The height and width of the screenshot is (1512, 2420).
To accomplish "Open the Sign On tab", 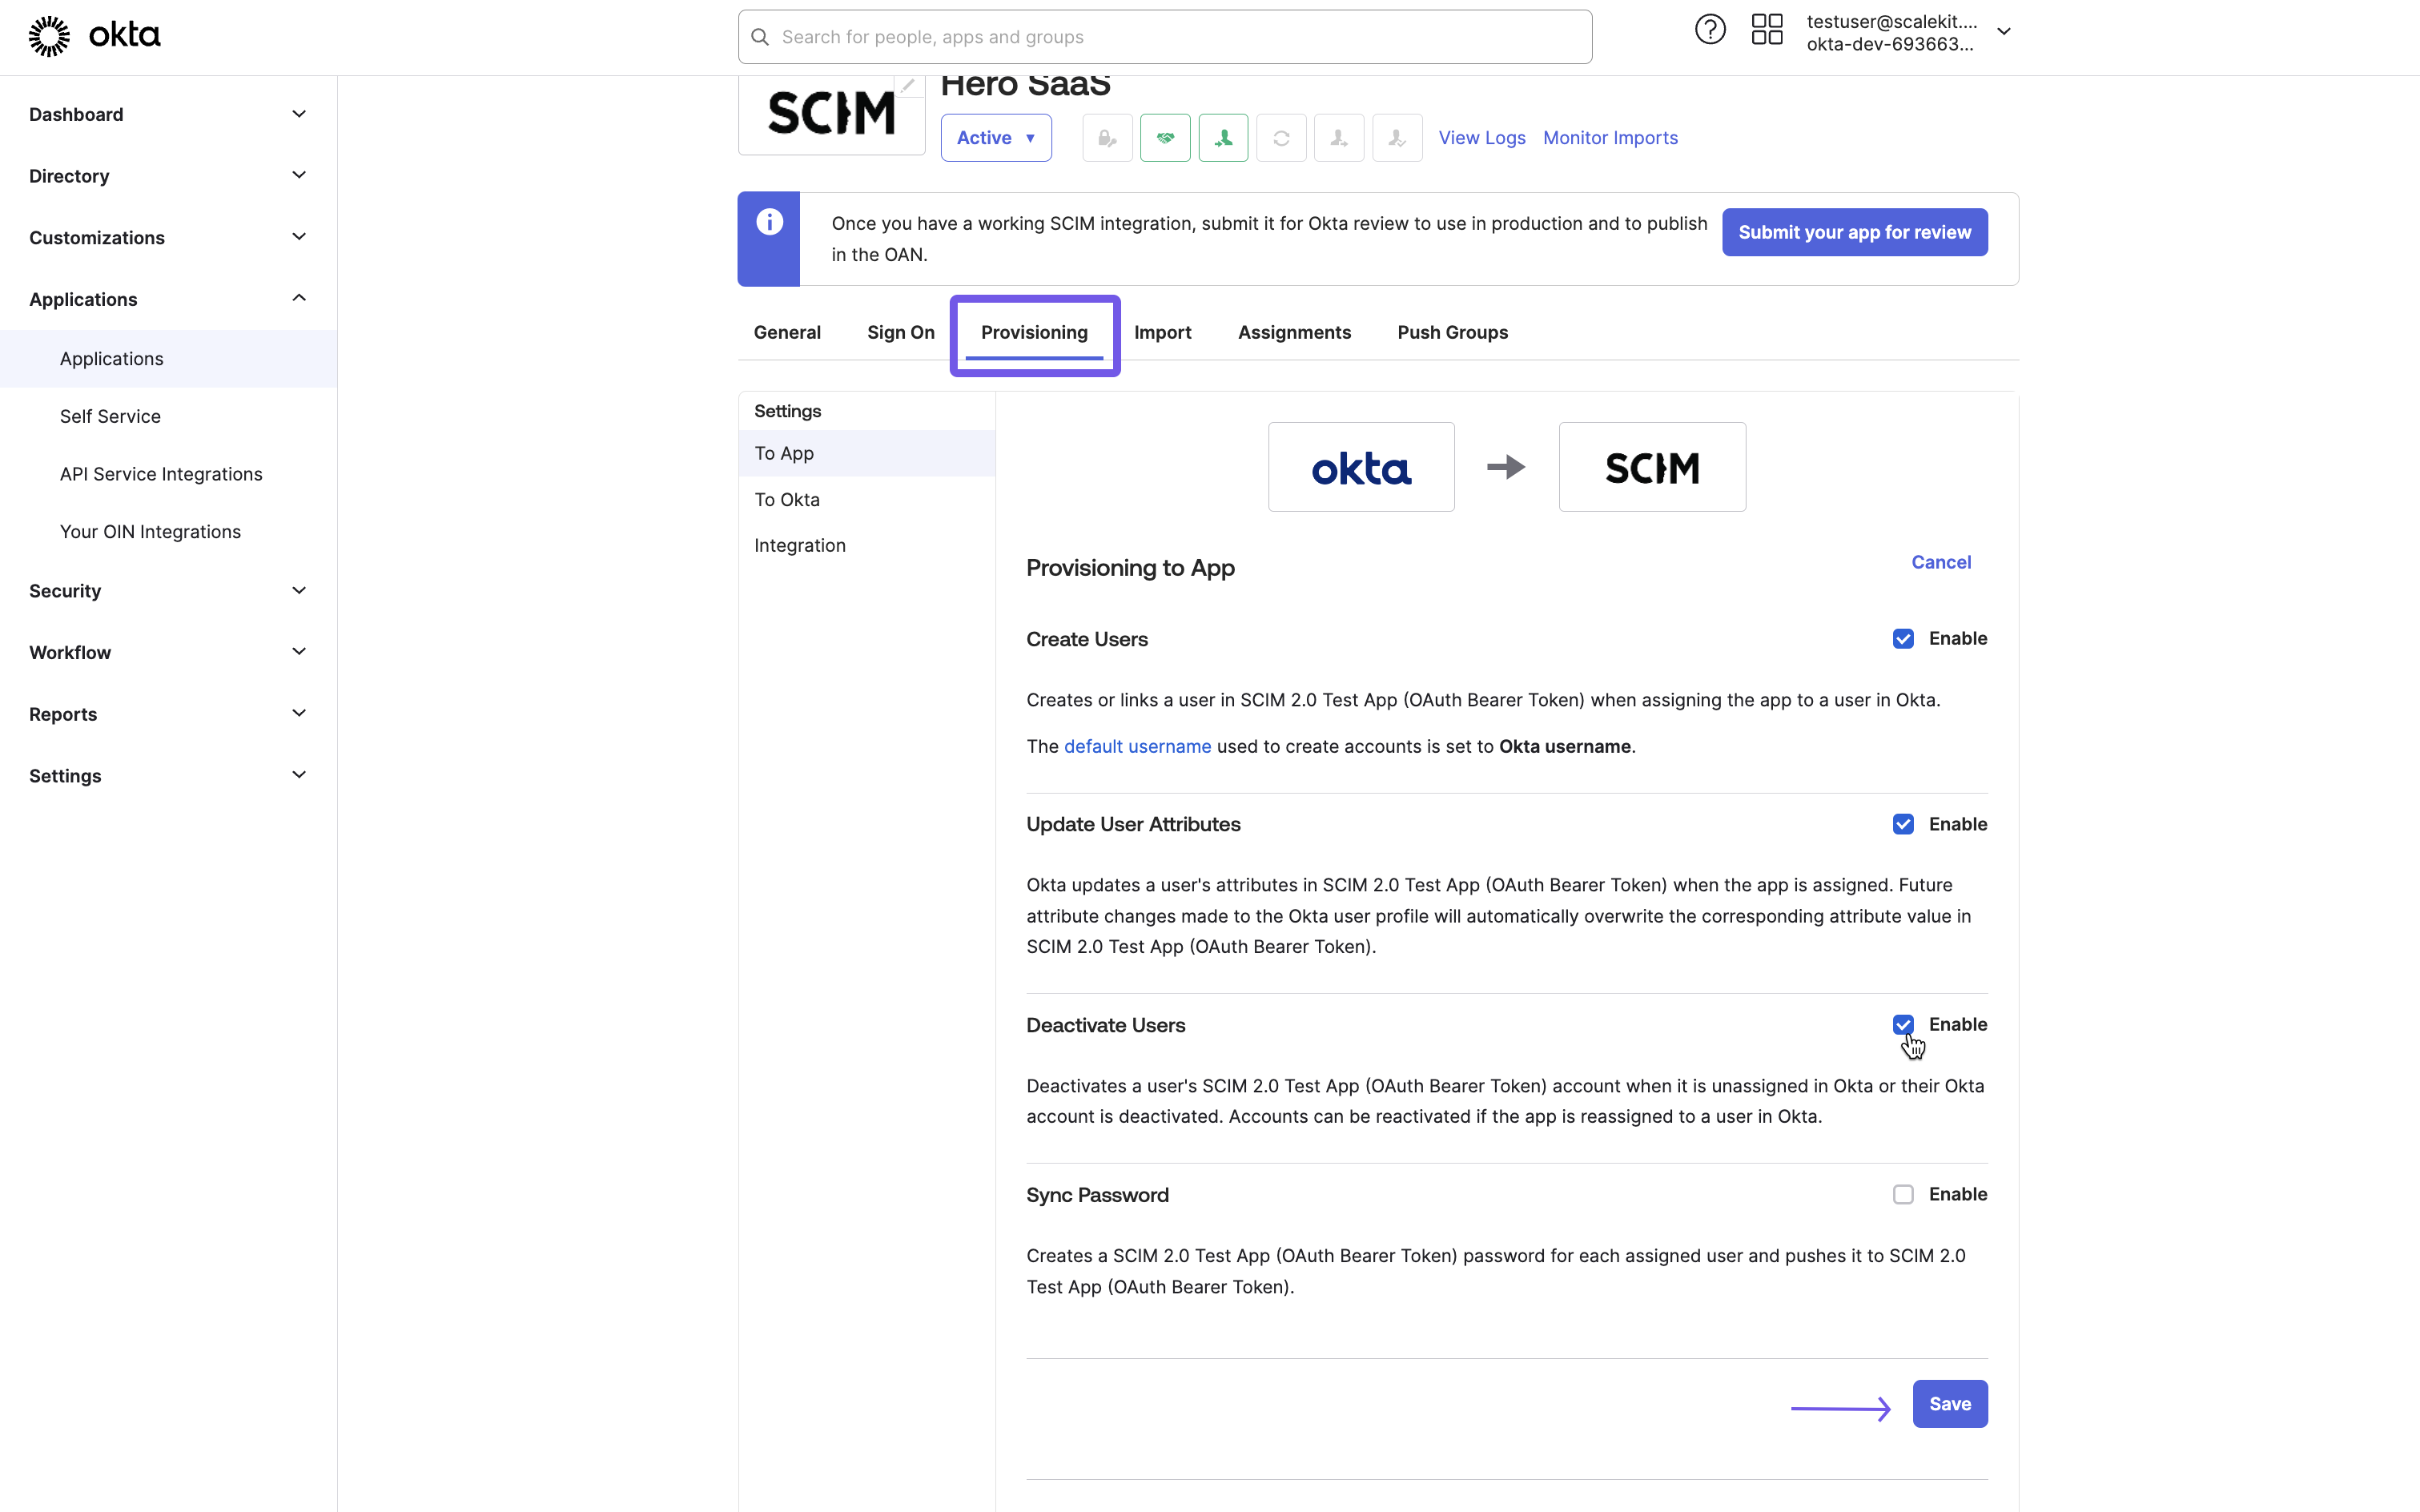I will pyautogui.click(x=900, y=332).
